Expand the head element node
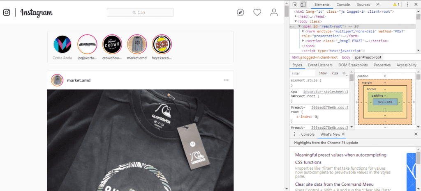The image size is (421, 191). click(296, 16)
